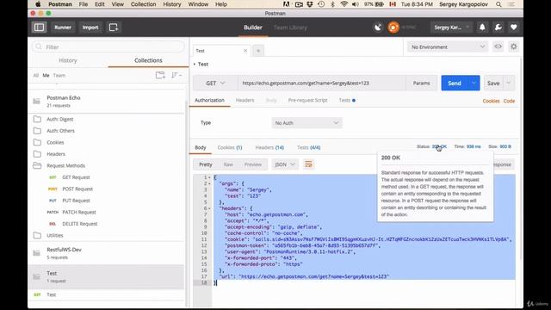The image size is (551, 310).
Task: Open RestfulWS-Dev collection folder icon
Action: (x=36, y=253)
